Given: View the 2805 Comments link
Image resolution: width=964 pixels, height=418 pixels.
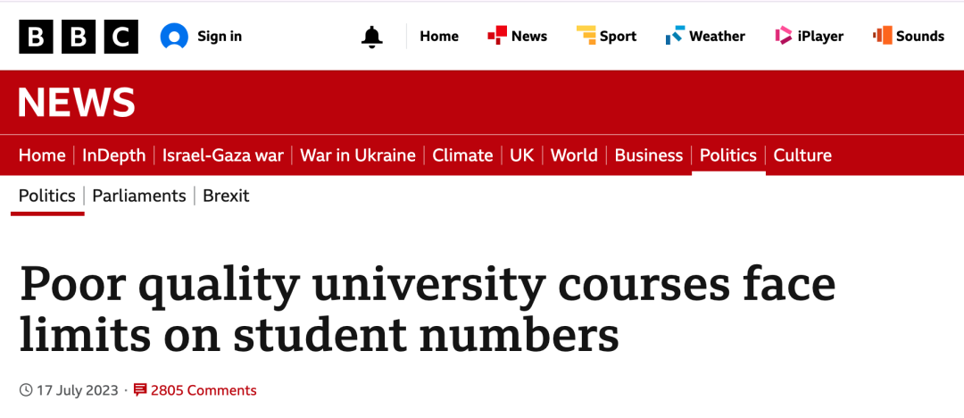Looking at the screenshot, I should [204, 390].
